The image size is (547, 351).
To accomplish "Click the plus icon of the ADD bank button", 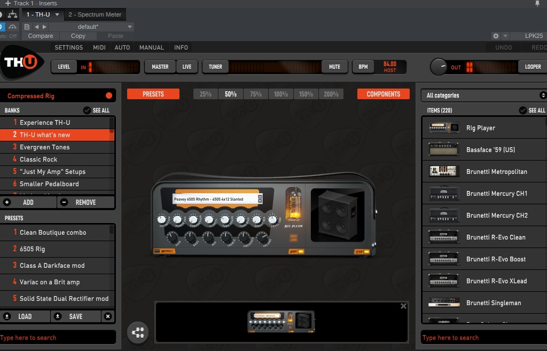I will point(7,202).
